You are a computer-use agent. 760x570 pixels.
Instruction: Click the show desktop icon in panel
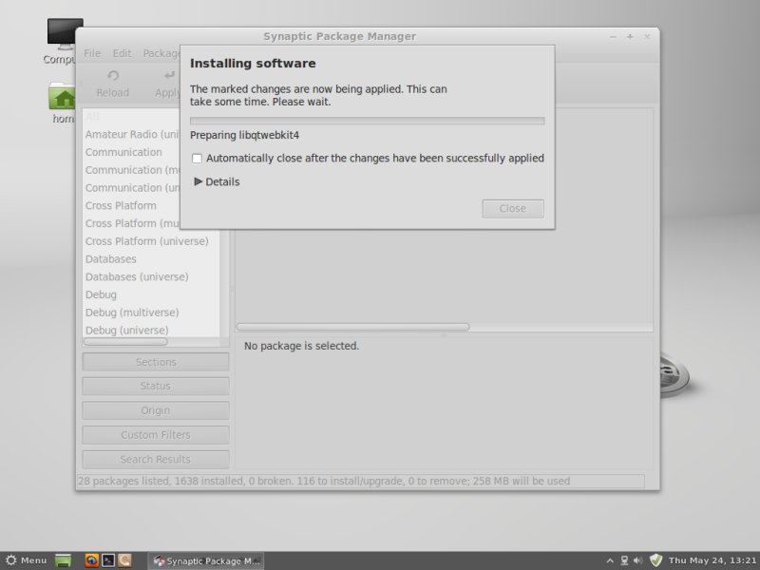point(63,560)
